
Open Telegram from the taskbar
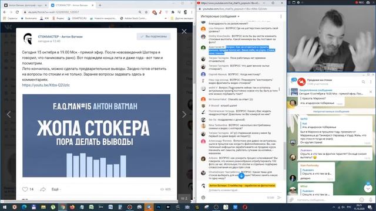pos(149,207)
